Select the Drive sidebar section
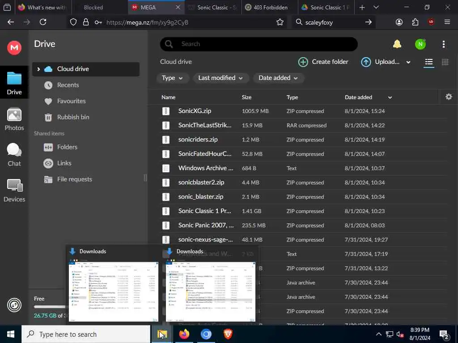Screen dimensions: 458x343 click(14, 83)
